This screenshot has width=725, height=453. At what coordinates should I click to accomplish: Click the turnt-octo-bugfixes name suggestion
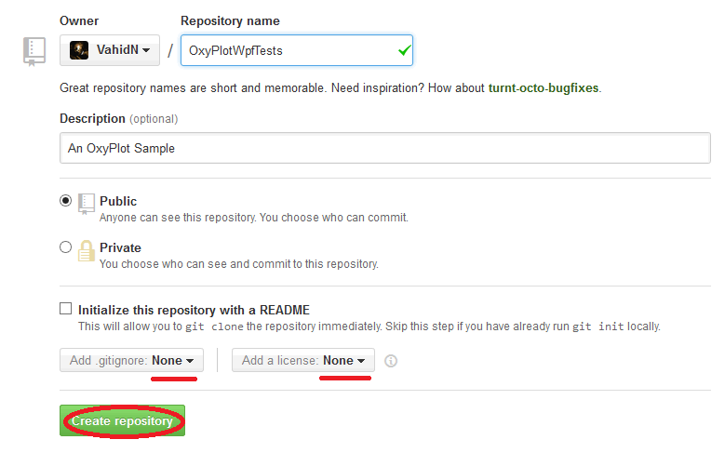[x=544, y=88]
